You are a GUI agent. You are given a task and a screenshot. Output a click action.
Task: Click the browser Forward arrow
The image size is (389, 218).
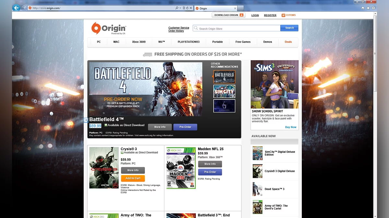coord(24,8)
